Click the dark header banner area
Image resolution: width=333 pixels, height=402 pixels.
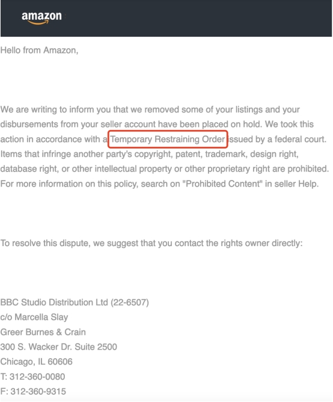click(166, 18)
